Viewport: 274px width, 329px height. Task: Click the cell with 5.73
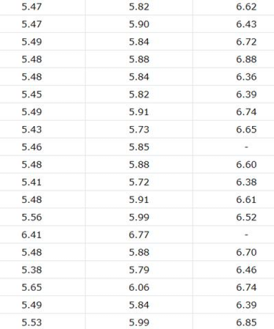[x=139, y=129]
